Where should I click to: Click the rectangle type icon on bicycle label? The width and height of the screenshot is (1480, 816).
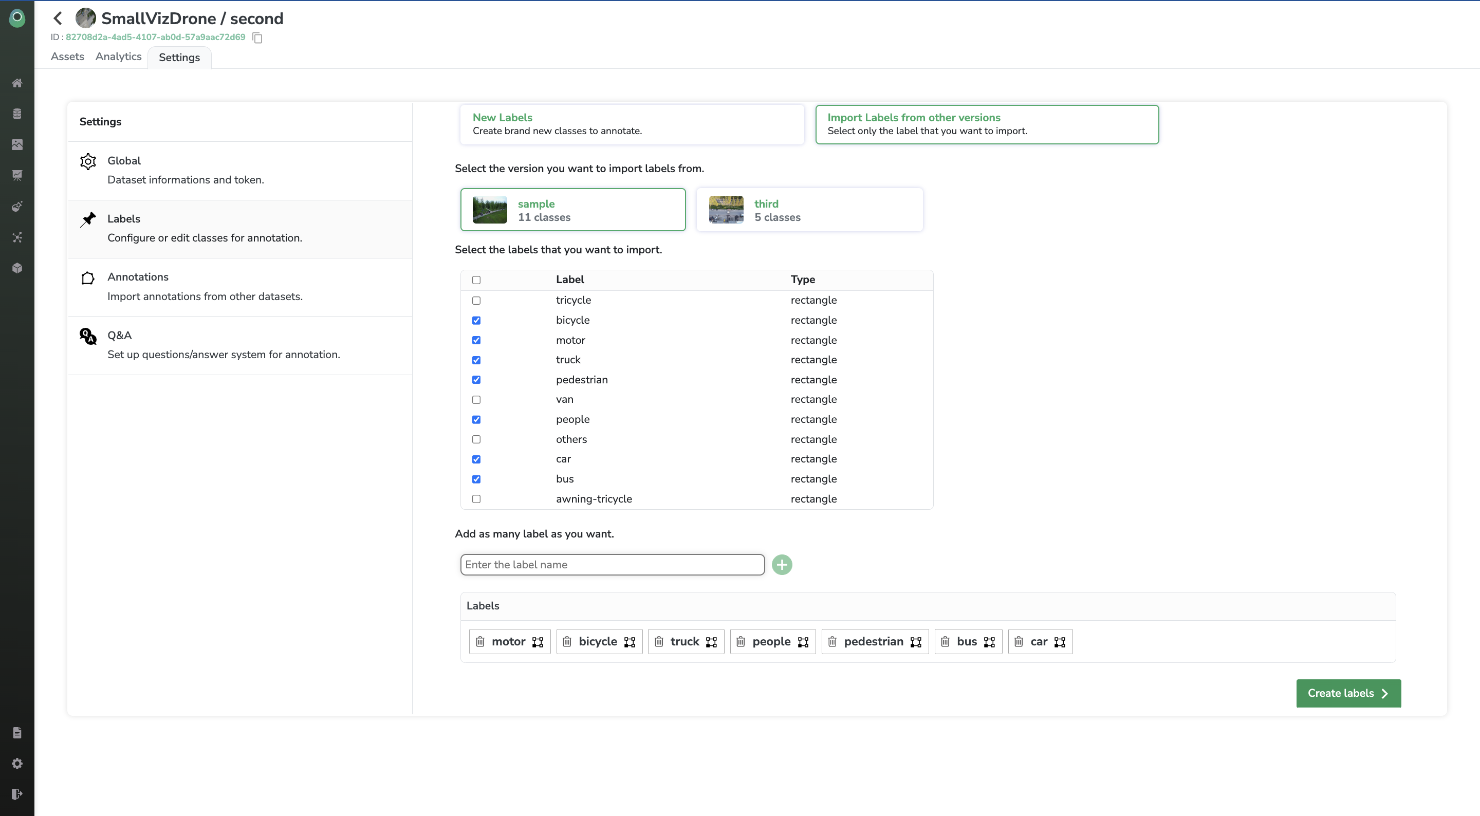(x=630, y=642)
